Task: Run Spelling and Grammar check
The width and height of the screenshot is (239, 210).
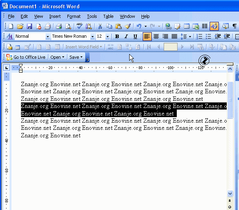Action: tap(79, 27)
